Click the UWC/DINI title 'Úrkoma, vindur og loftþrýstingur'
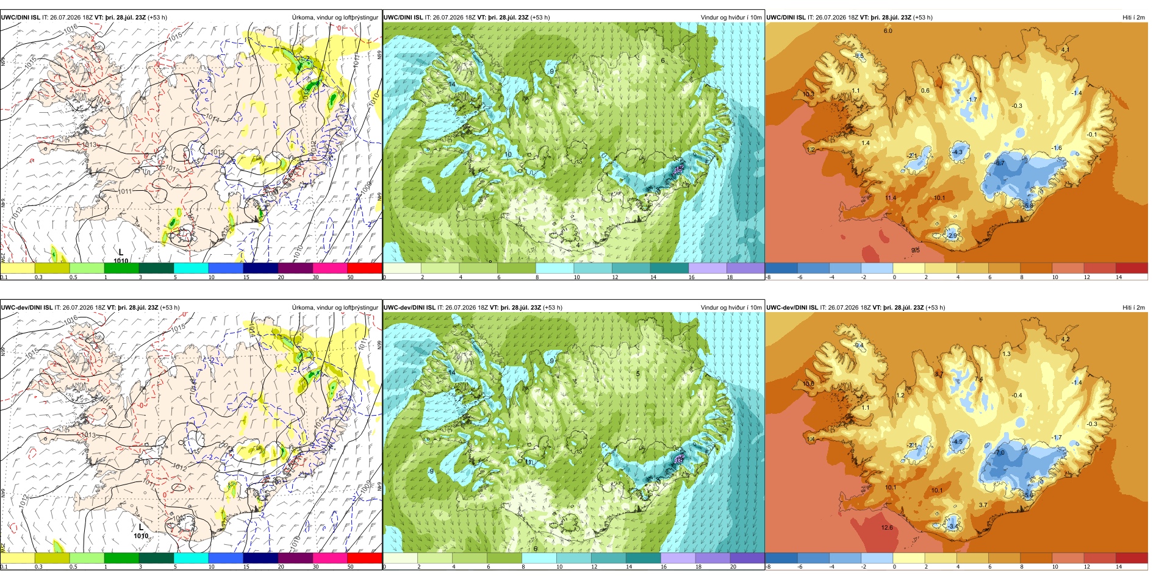This screenshot has width=1159, height=579. [335, 18]
